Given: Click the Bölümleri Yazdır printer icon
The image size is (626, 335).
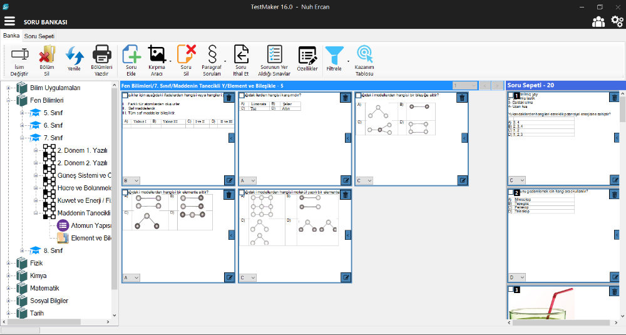Looking at the screenshot, I should click(101, 55).
